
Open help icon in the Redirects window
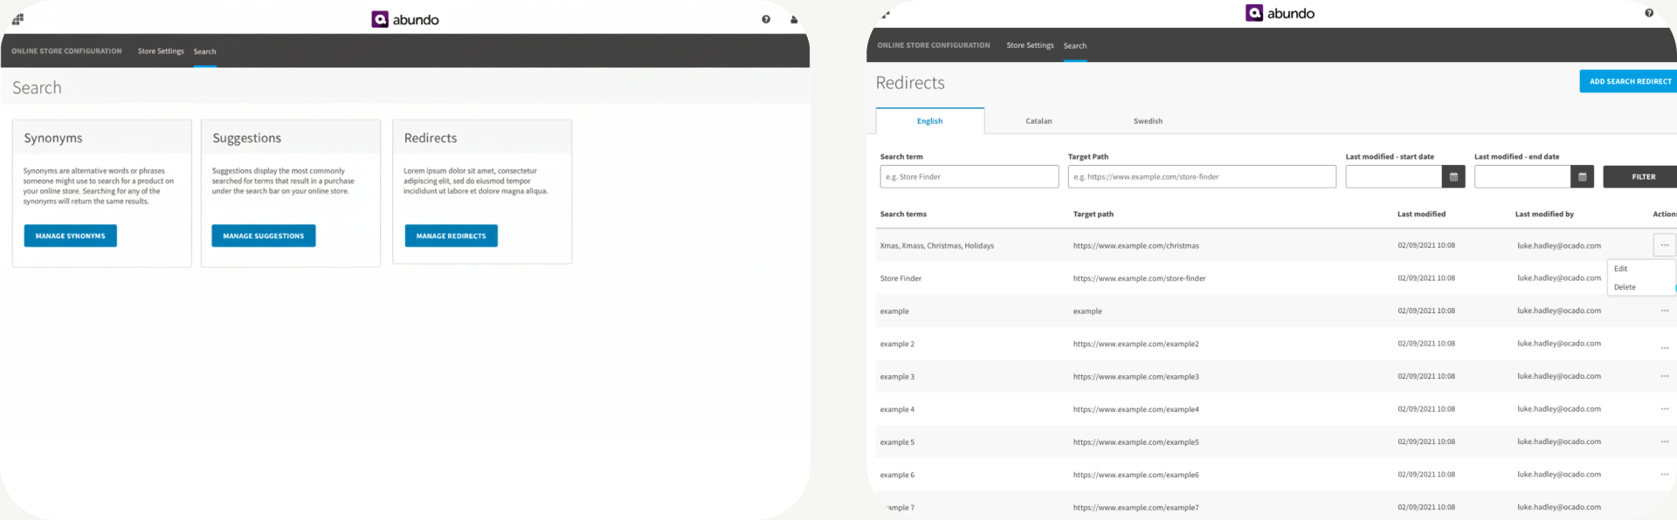tap(1649, 13)
